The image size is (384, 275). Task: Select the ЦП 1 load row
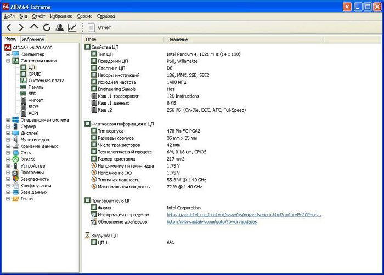pyautogui.click(x=132, y=243)
